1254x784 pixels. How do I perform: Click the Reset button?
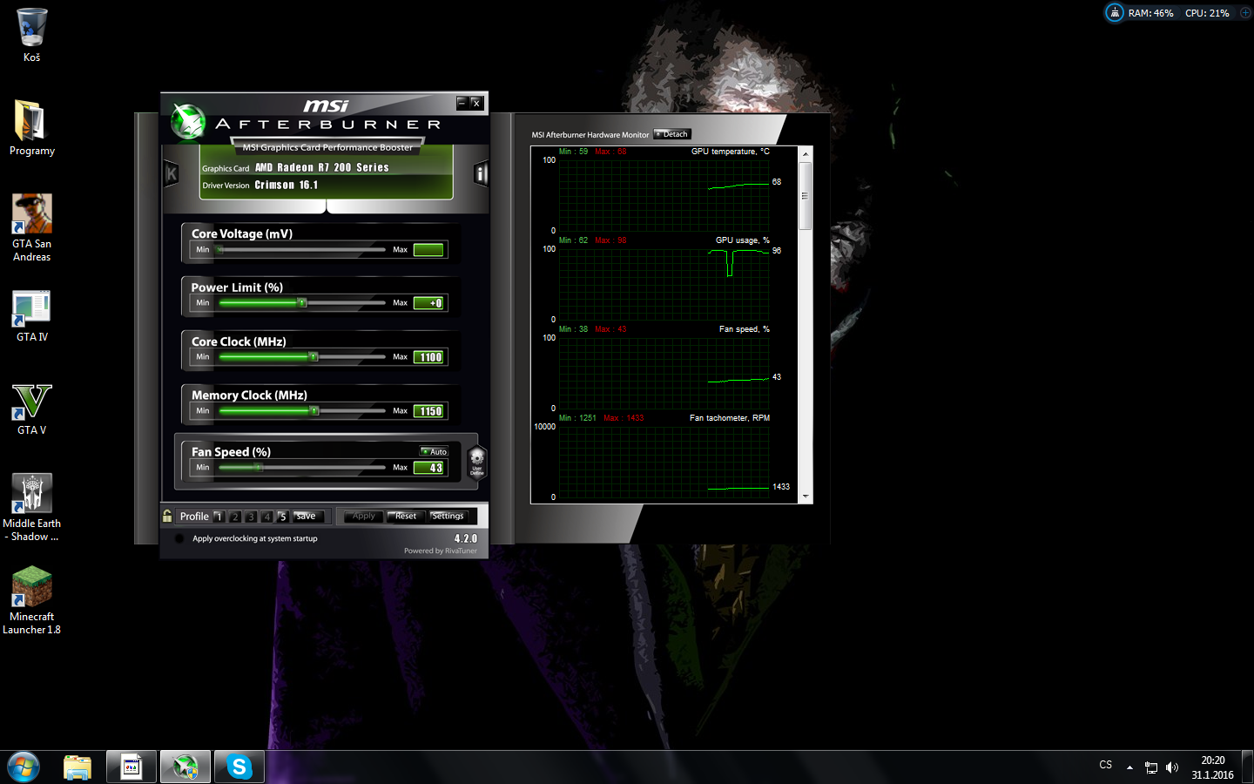point(406,517)
